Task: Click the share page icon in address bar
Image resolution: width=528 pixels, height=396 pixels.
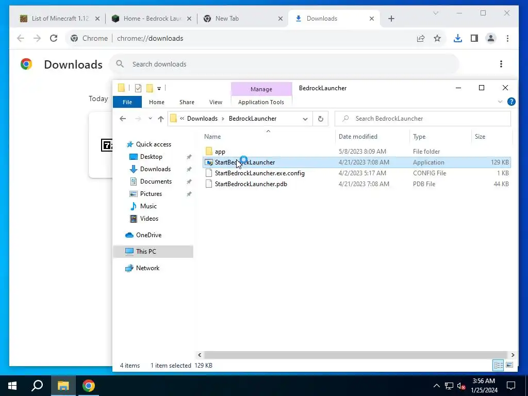Action: (421, 38)
